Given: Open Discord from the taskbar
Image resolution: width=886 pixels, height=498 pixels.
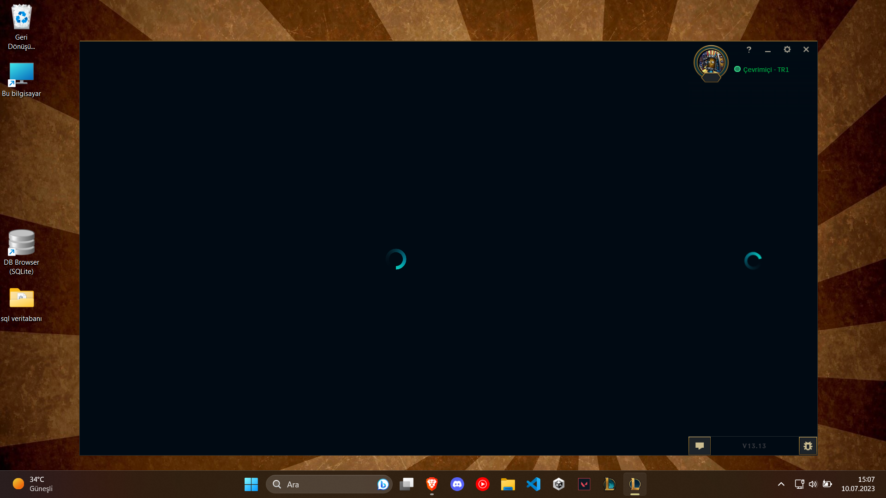Looking at the screenshot, I should (457, 484).
